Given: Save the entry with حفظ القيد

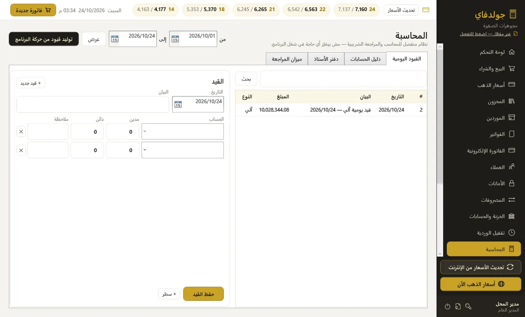Looking at the screenshot, I should (203, 294).
